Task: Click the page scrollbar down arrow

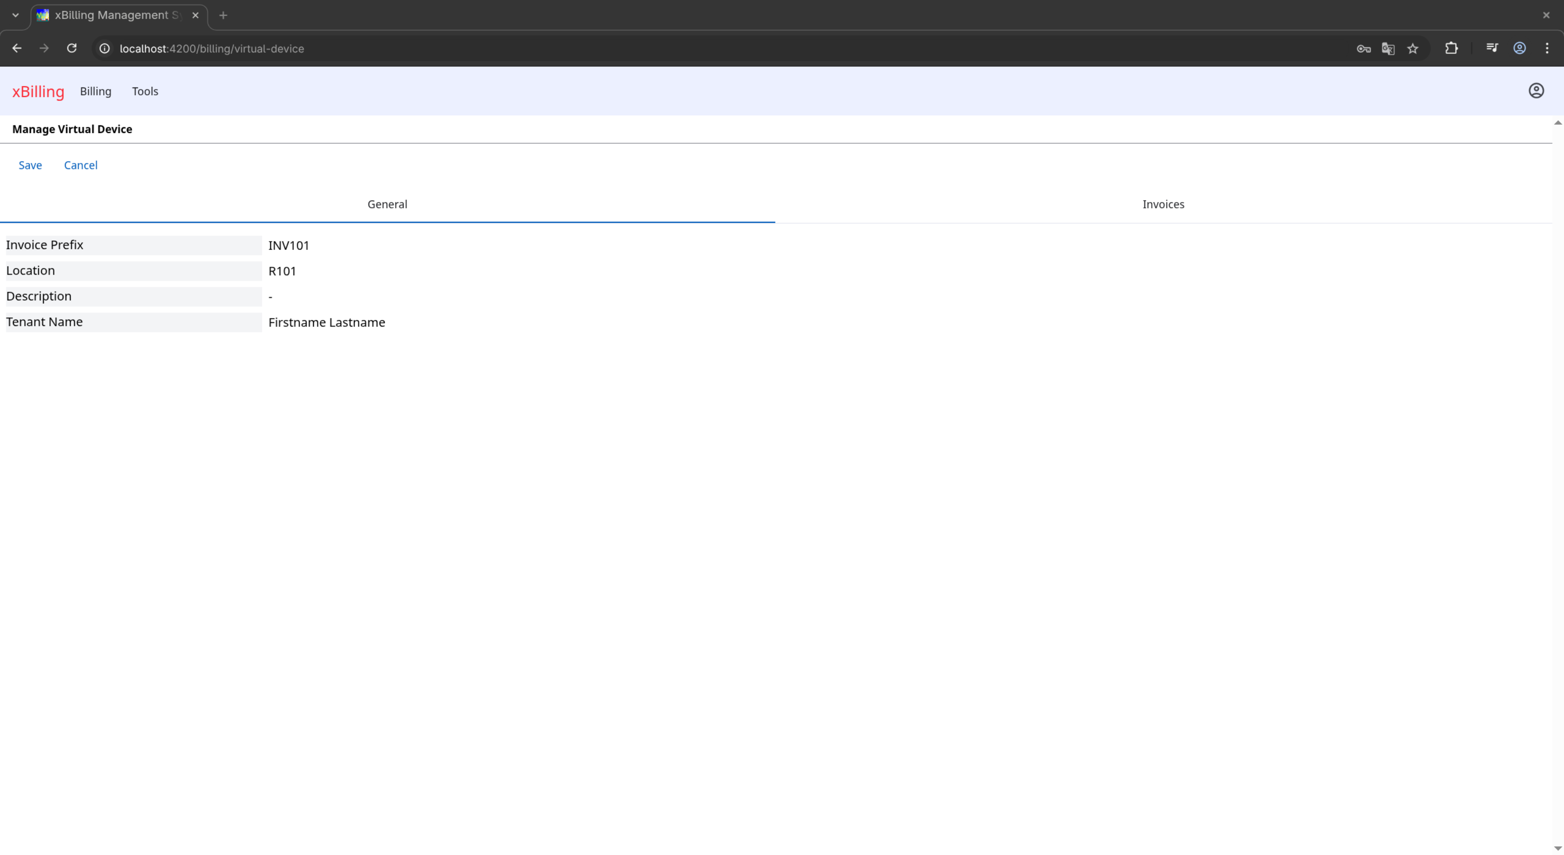Action: point(1558,849)
